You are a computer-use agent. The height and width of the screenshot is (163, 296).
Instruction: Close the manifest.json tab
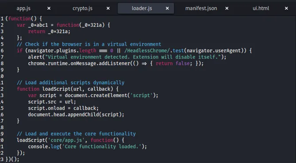(x=227, y=8)
